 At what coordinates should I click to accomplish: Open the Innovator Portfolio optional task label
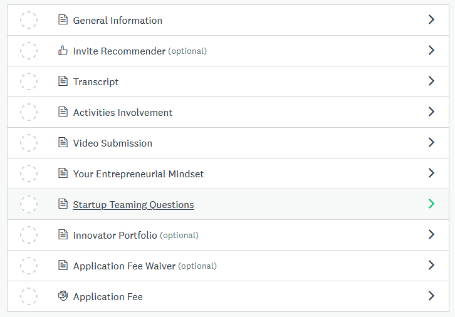[115, 236]
